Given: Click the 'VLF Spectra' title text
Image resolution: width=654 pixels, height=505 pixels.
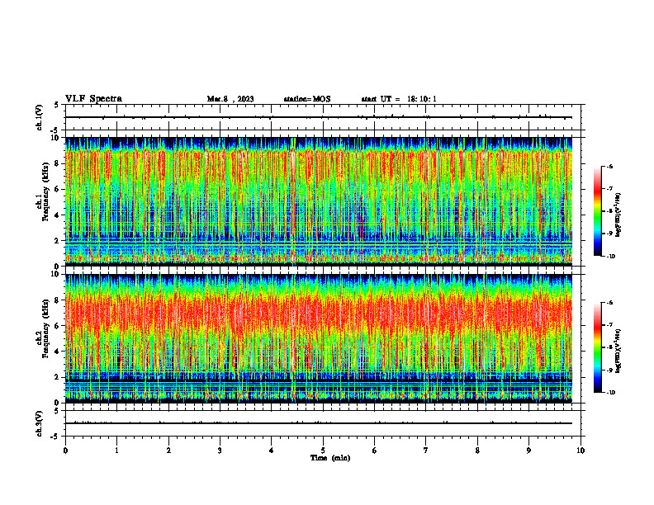Looking at the screenshot, I should coord(93,99).
